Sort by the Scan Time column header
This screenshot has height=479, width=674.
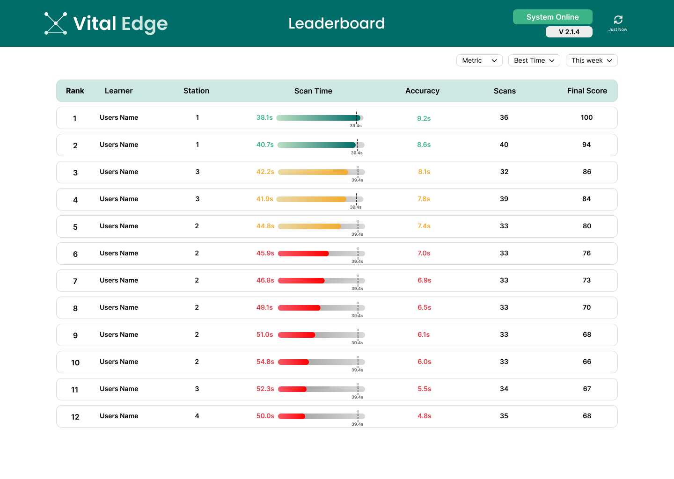(313, 91)
